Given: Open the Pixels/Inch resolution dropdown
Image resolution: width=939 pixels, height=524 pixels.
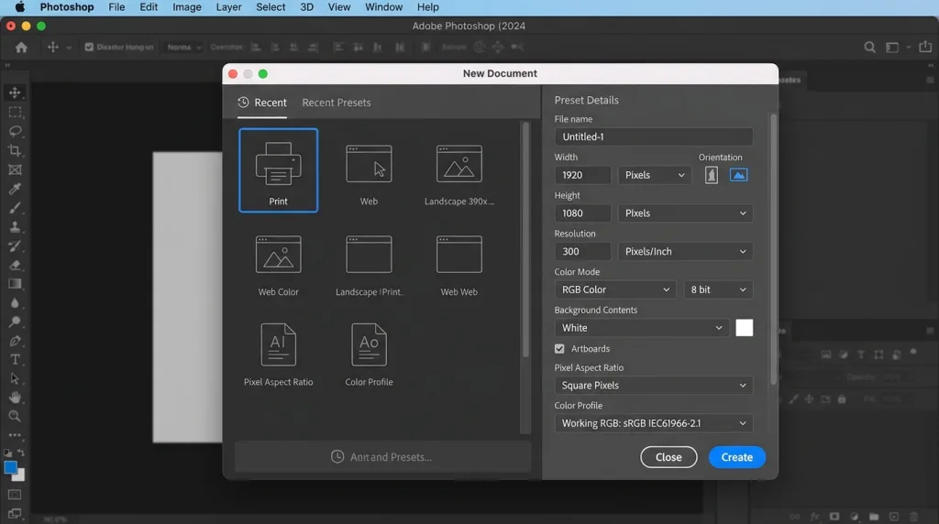Looking at the screenshot, I should pyautogui.click(x=685, y=252).
